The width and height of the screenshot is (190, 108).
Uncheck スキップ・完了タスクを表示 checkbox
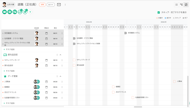(x=159, y=13)
